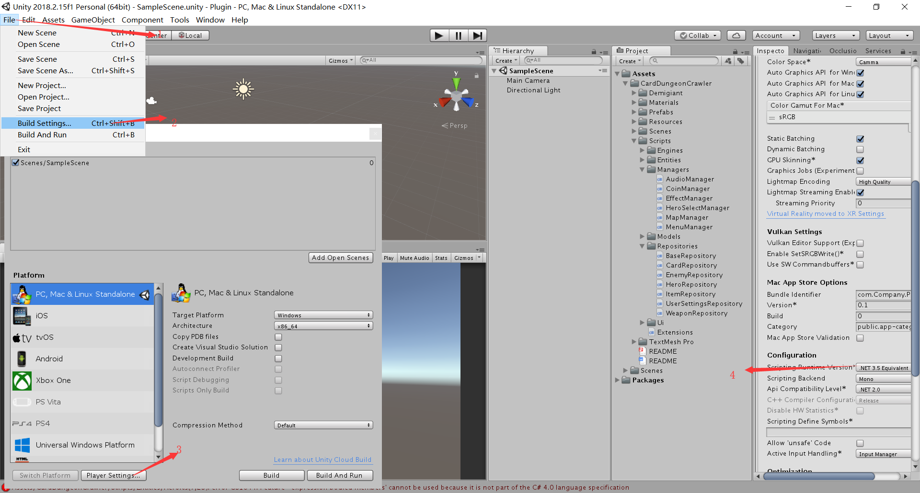Click the Play button in toolbar

click(x=438, y=35)
